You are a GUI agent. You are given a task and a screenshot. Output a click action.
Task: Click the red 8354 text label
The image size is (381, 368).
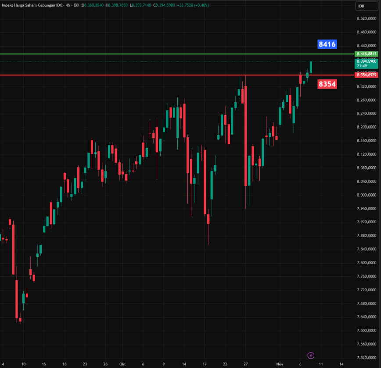pyautogui.click(x=327, y=84)
